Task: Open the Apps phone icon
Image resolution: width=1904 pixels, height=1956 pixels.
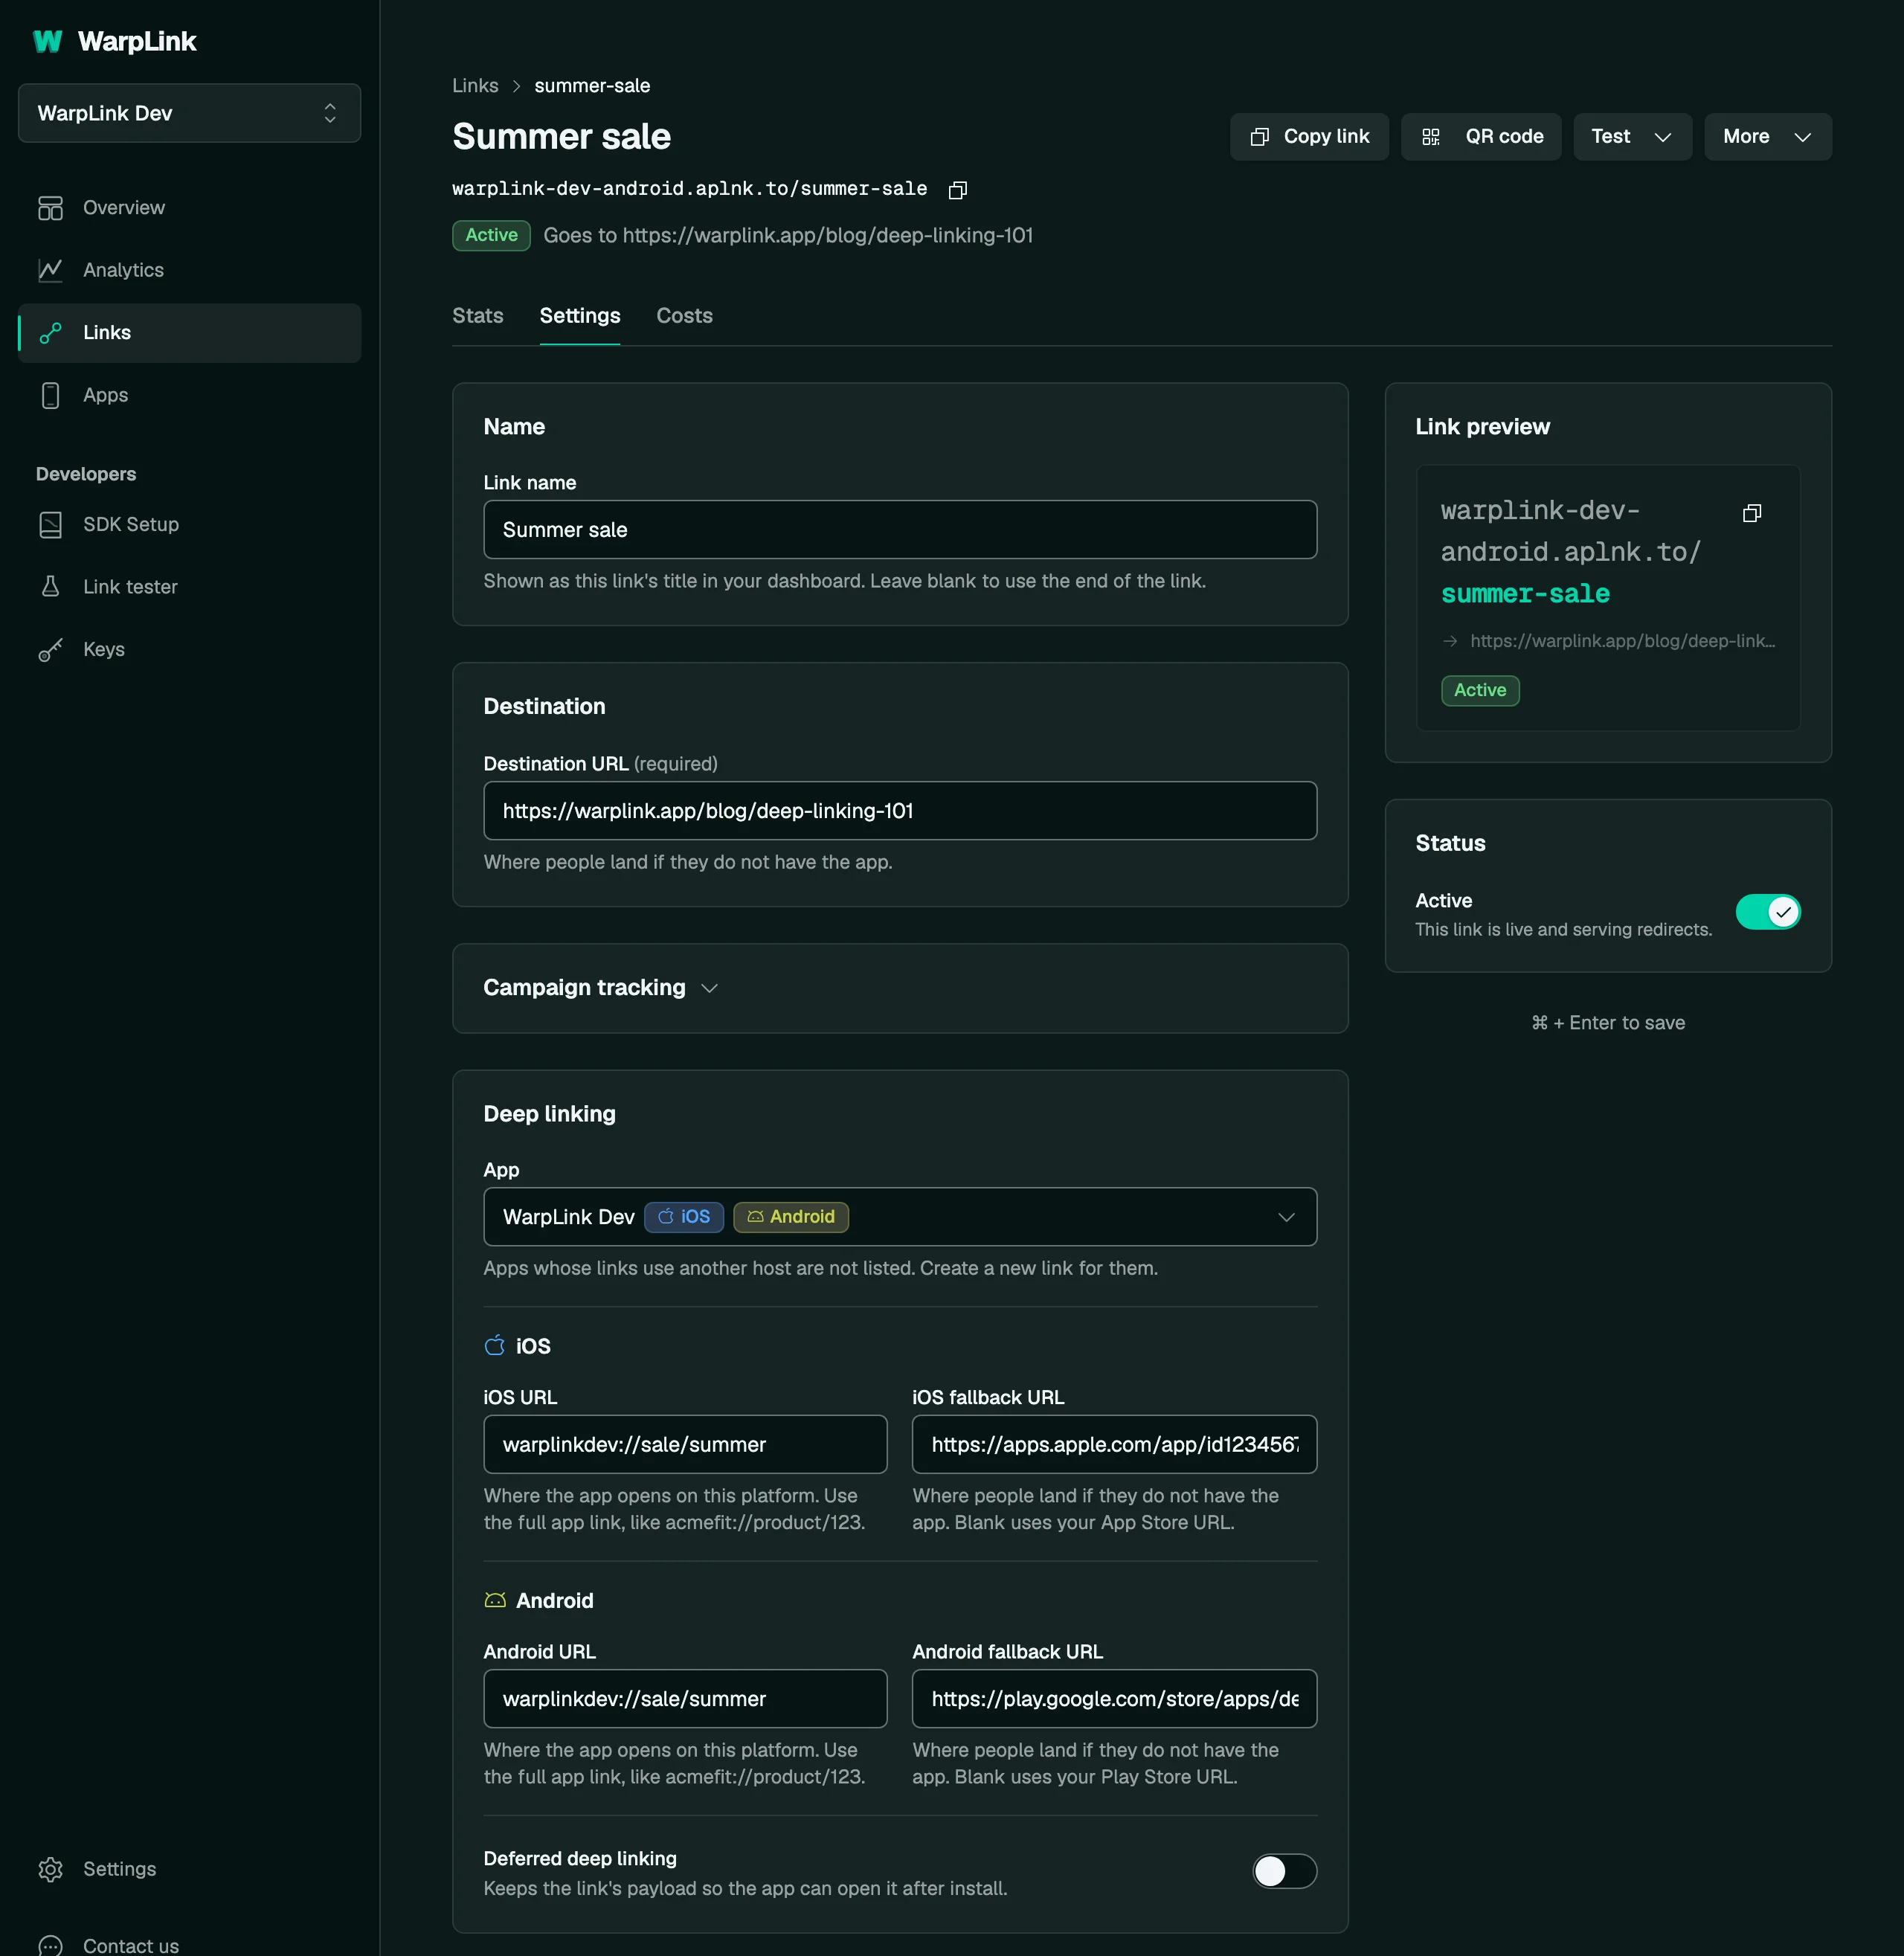Action: click(50, 395)
